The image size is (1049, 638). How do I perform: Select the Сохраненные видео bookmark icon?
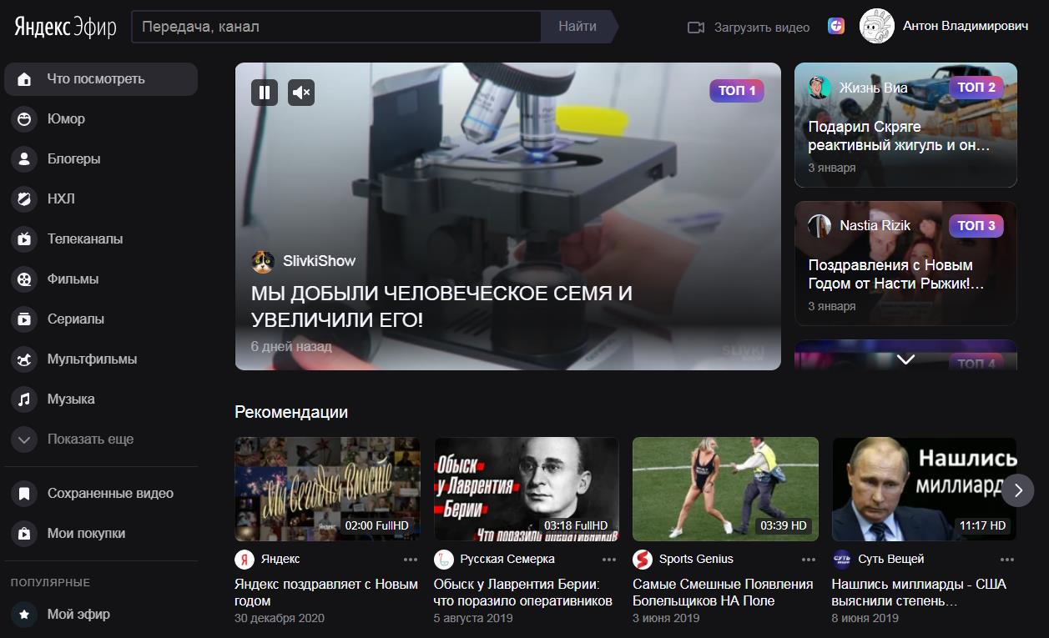24,494
